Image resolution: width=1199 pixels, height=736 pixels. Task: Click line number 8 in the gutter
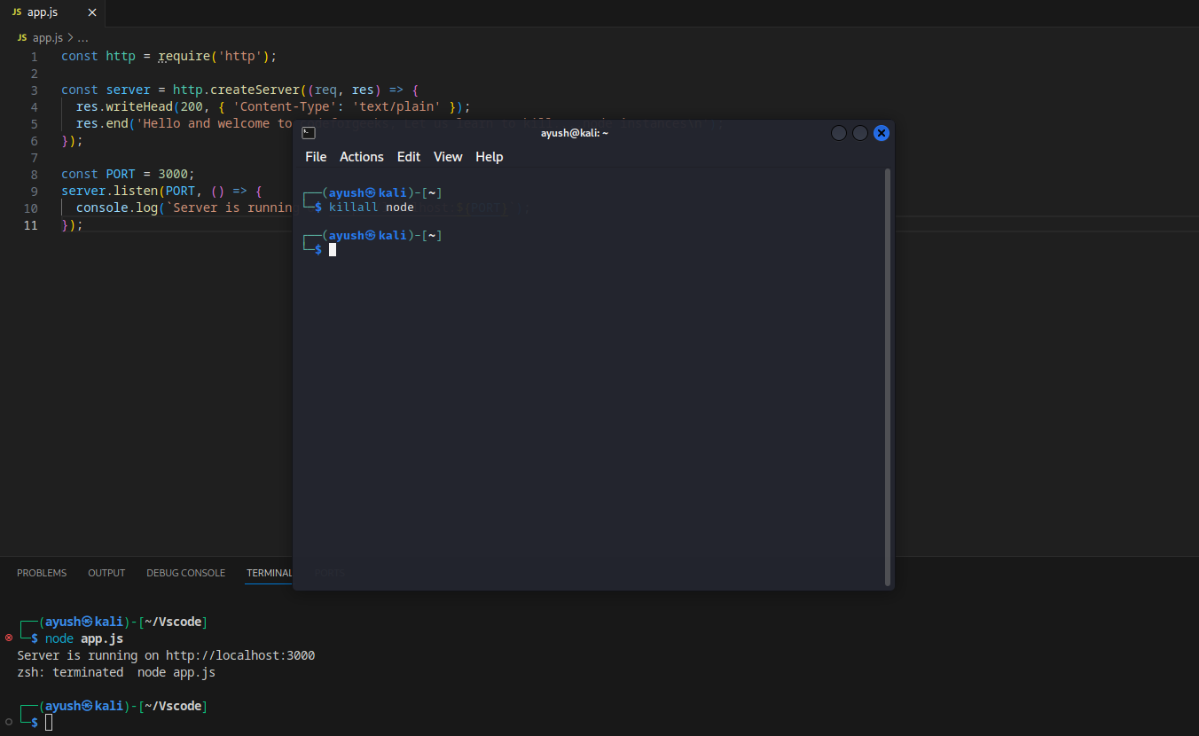(x=35, y=175)
